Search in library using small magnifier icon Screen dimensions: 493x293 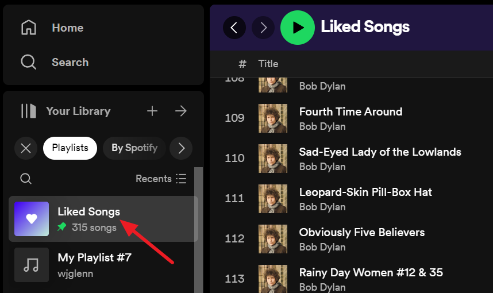(26, 179)
